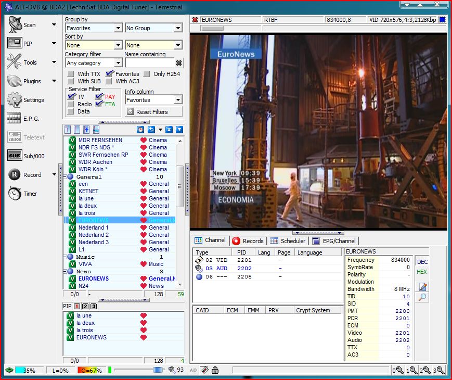The width and height of the screenshot is (452, 380).
Task: Click the move-to-top arrow icon in channel toolbar
Action: 169,130
